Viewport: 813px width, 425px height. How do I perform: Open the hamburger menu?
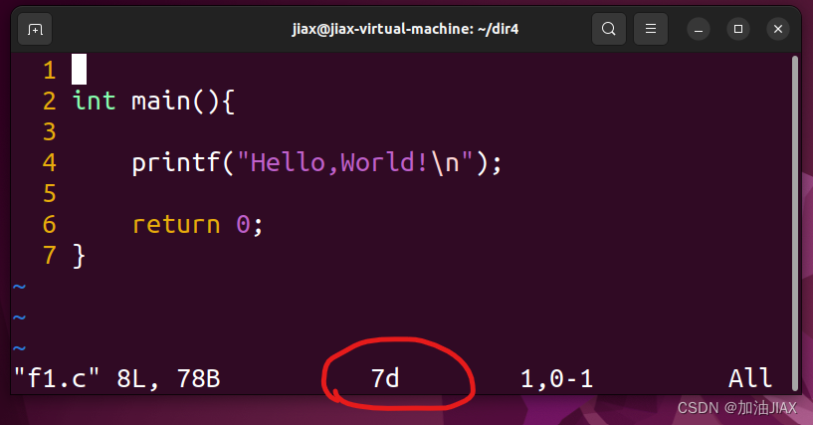coord(651,29)
